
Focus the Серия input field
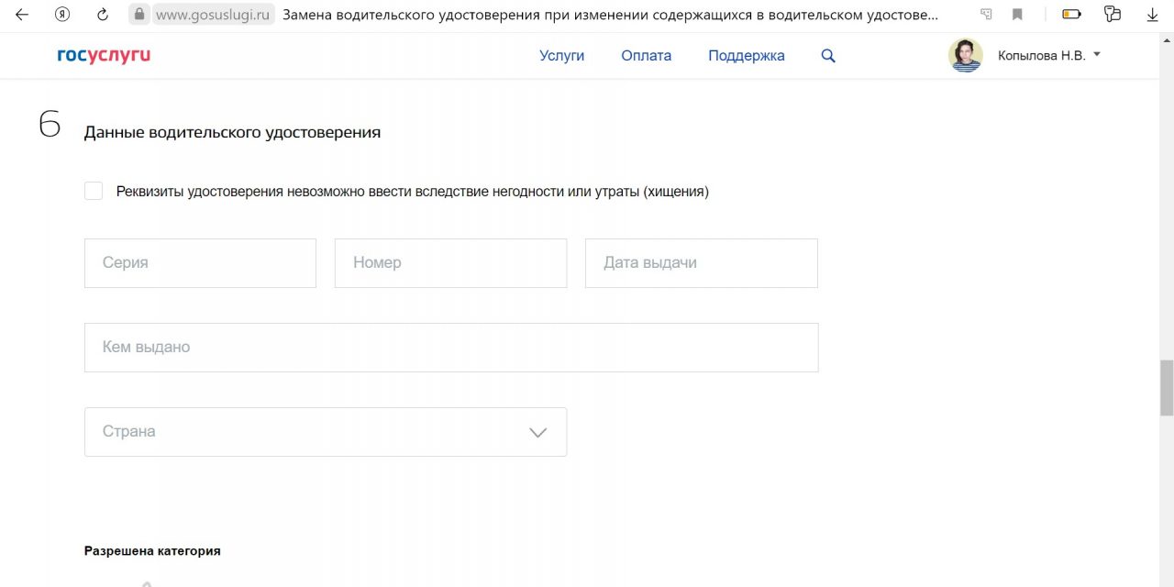(200, 263)
